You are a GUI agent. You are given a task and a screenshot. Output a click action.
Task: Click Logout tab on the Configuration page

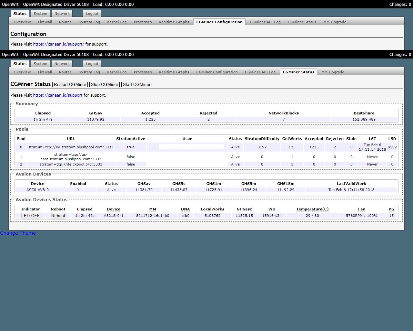point(92,14)
